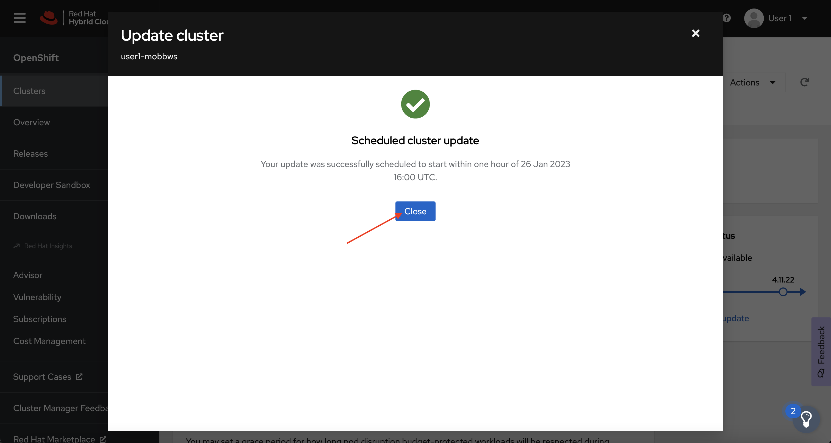831x443 pixels.
Task: Click the notification badge number 2
Action: (795, 411)
